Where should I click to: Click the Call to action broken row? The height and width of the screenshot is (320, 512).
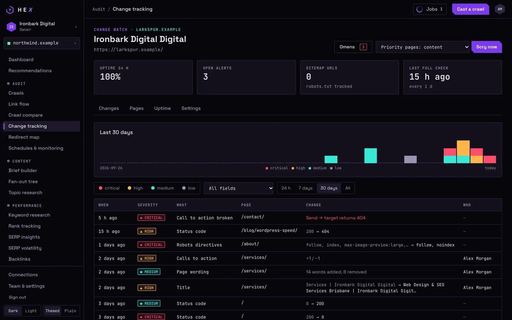coord(298,218)
